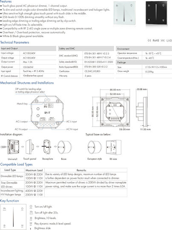Viewport: 172px width, 230px height.
Task: Click the power on/off icon in Key function list
Action: 31,207
